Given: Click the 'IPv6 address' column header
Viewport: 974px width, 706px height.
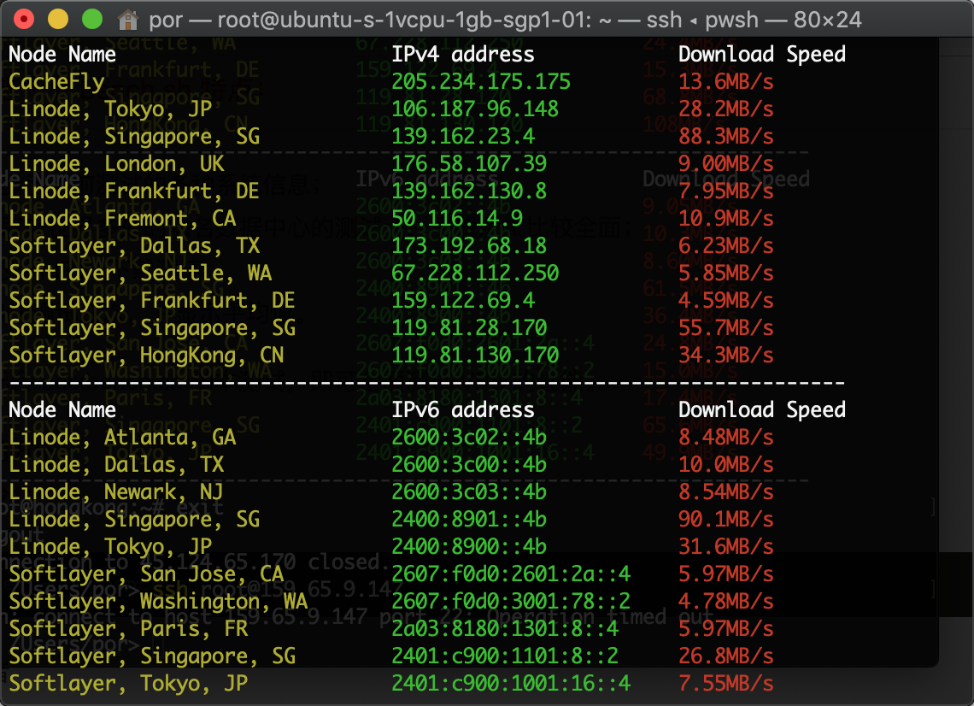Looking at the screenshot, I should pyautogui.click(x=463, y=410).
